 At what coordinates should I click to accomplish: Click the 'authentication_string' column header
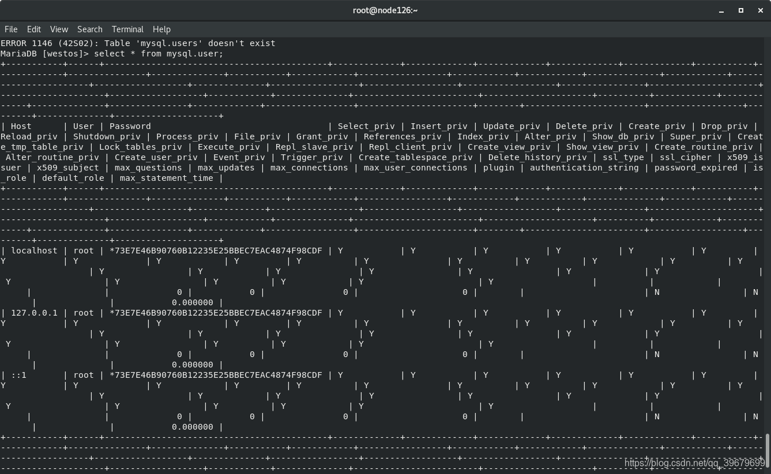(584, 168)
